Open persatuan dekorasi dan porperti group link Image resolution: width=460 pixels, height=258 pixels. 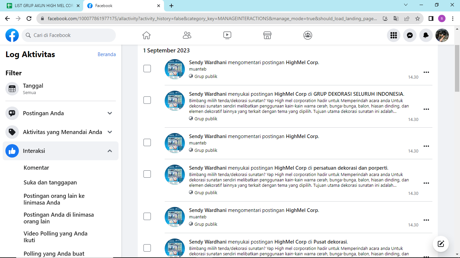tap(351, 168)
